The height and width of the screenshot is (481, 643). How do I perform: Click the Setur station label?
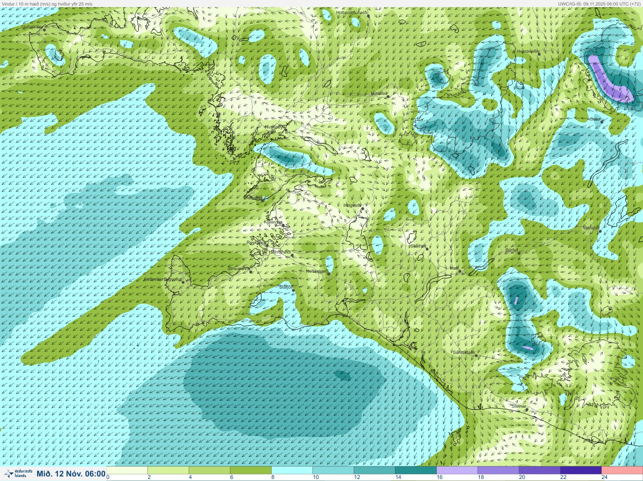pyautogui.click(x=595, y=119)
